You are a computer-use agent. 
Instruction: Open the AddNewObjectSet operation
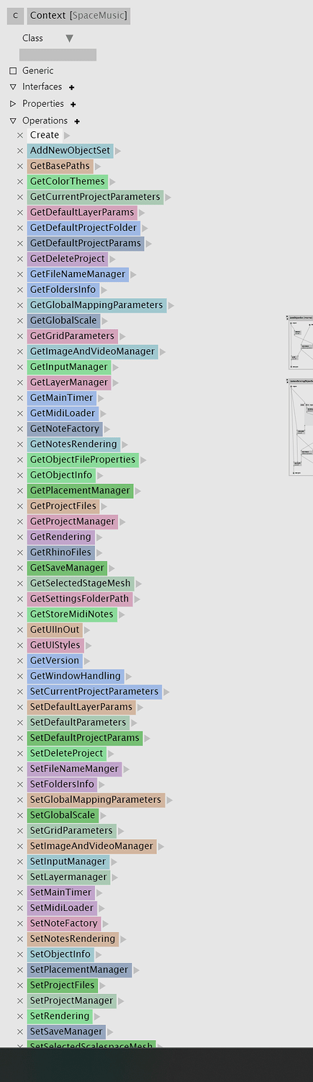71,151
